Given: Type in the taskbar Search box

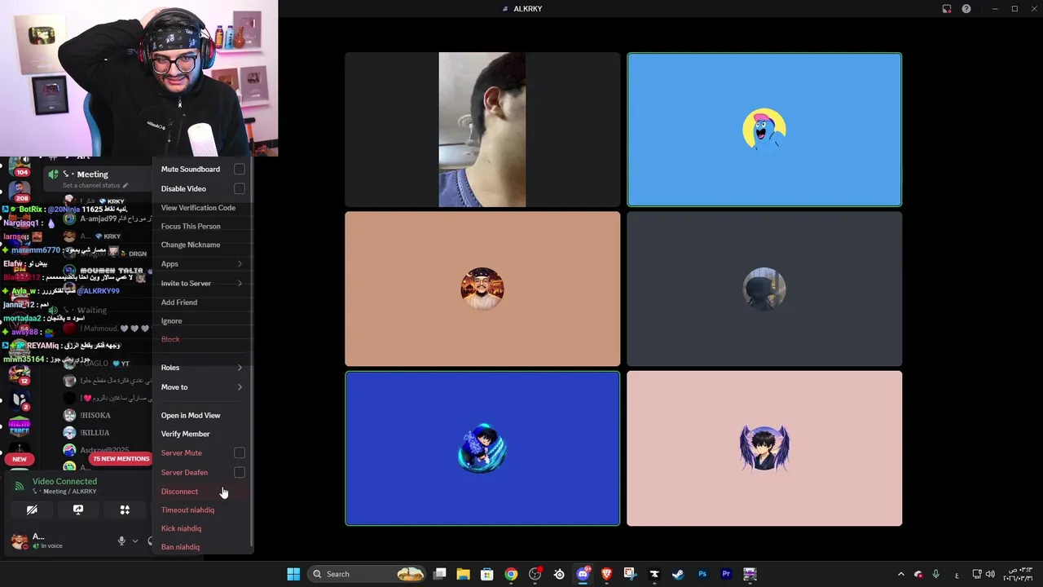Looking at the screenshot, I should [x=367, y=574].
